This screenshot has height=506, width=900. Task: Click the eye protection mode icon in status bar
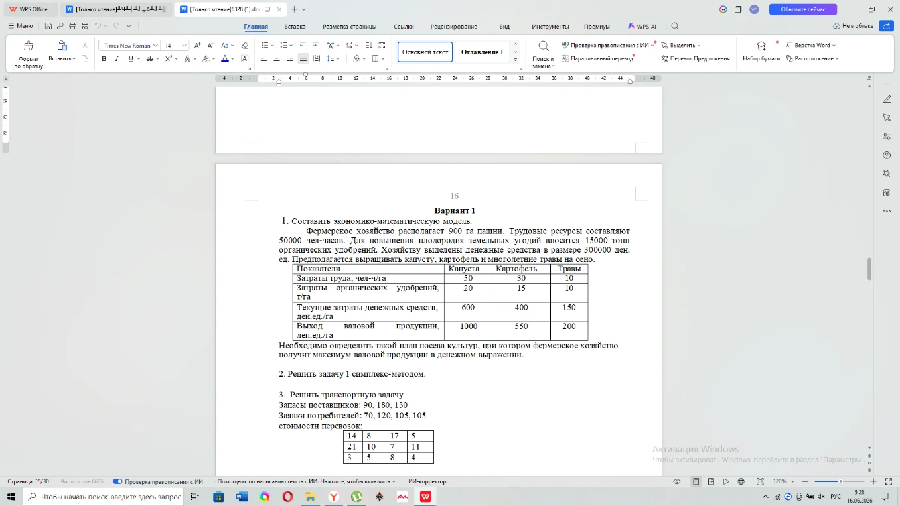(x=677, y=481)
